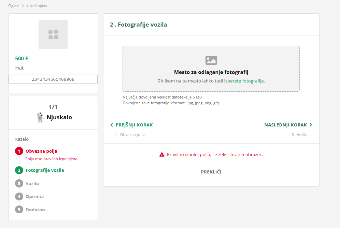Open Obvezna polja section in Kazalo
This screenshot has height=228, width=340.
coord(41,151)
